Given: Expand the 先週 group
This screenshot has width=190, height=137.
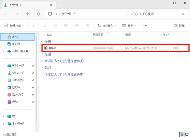Looking at the screenshot, I should (x=42, y=54).
